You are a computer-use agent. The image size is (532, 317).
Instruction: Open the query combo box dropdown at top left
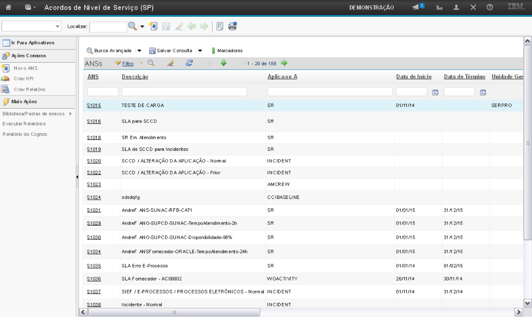tap(57, 26)
